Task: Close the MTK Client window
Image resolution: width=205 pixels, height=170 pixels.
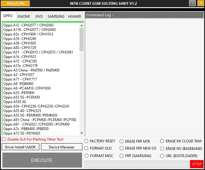Action: point(201,3)
